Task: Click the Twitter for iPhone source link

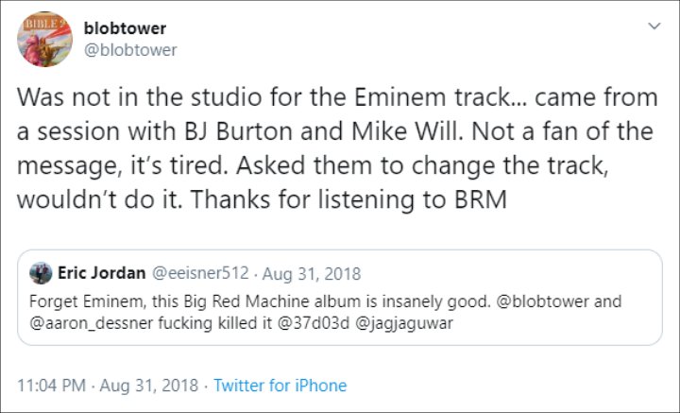Action: (280, 386)
